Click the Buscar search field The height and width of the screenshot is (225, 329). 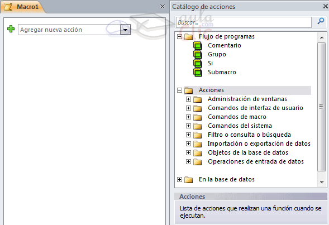pos(244,22)
